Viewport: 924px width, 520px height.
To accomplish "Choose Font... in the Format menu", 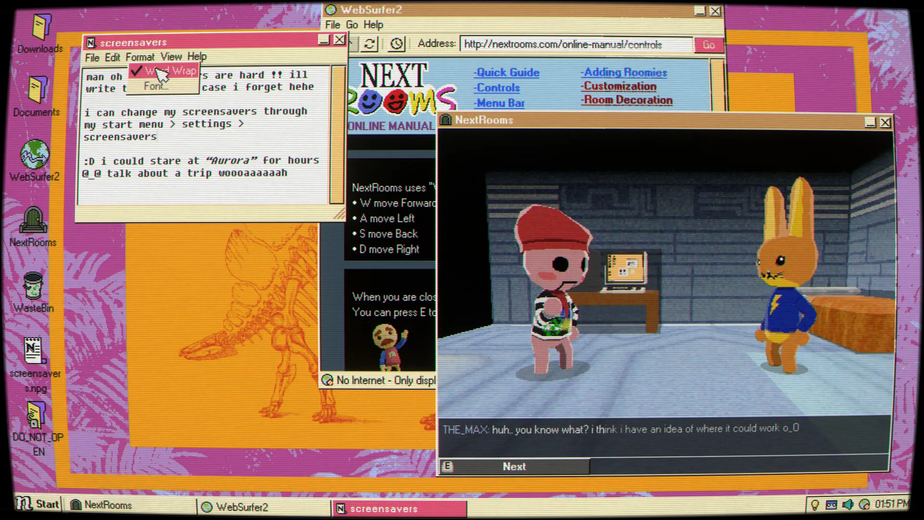I will click(x=164, y=86).
